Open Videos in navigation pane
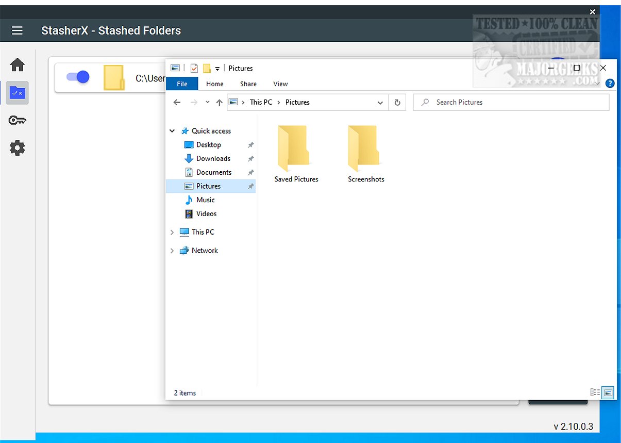The width and height of the screenshot is (621, 443). 206,214
